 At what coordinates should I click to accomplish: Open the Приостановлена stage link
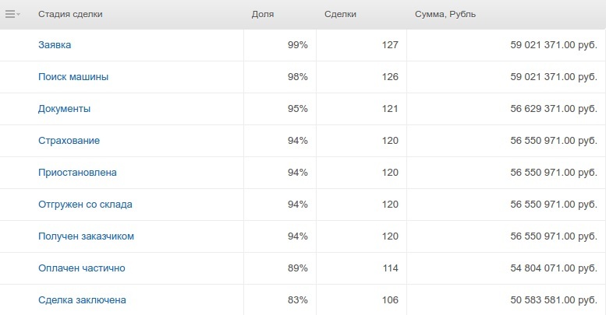[x=77, y=173]
